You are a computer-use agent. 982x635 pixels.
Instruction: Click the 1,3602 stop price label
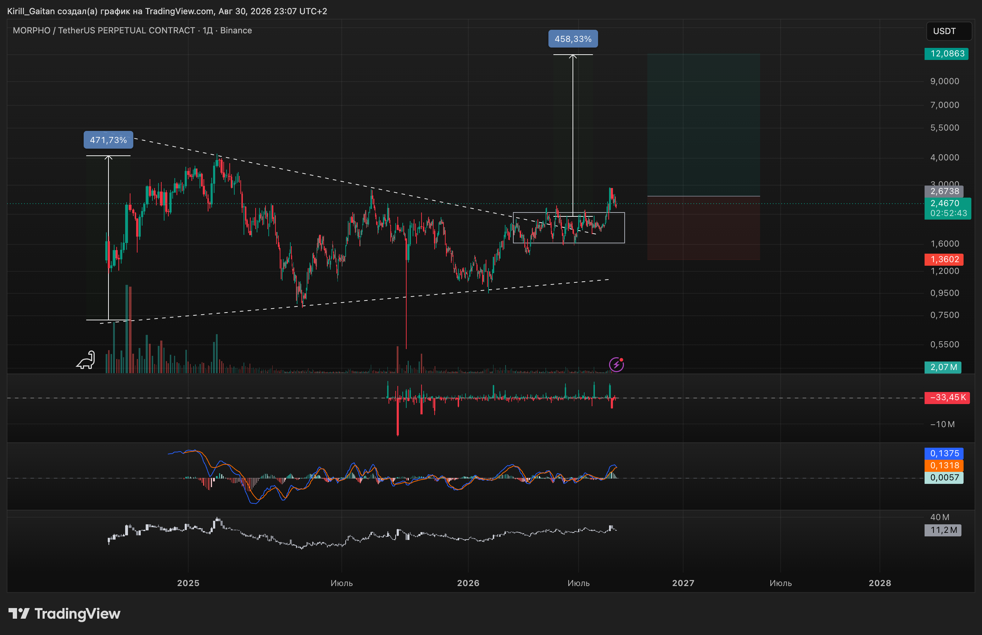[944, 259]
